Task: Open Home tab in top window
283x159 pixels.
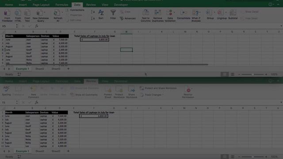Action: [x=9, y=5]
